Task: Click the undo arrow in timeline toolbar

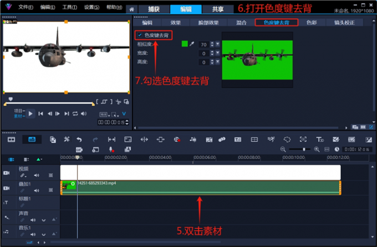Action: [79, 140]
